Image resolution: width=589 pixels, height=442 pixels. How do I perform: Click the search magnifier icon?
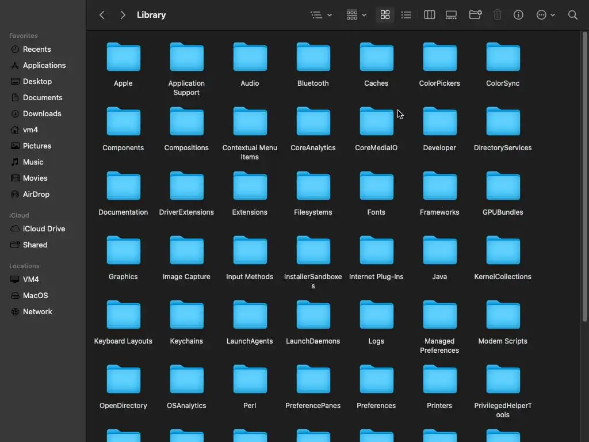tap(572, 15)
